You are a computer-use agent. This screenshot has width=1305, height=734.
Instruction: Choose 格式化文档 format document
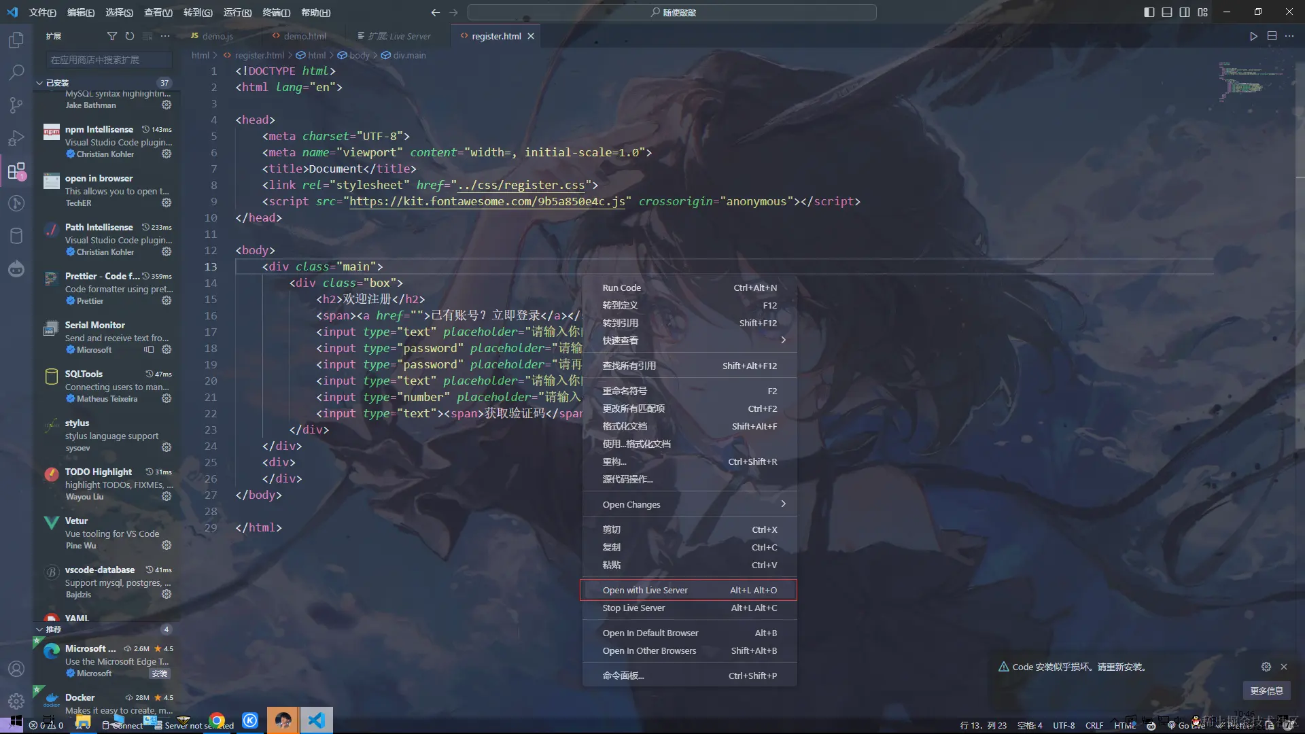click(689, 426)
